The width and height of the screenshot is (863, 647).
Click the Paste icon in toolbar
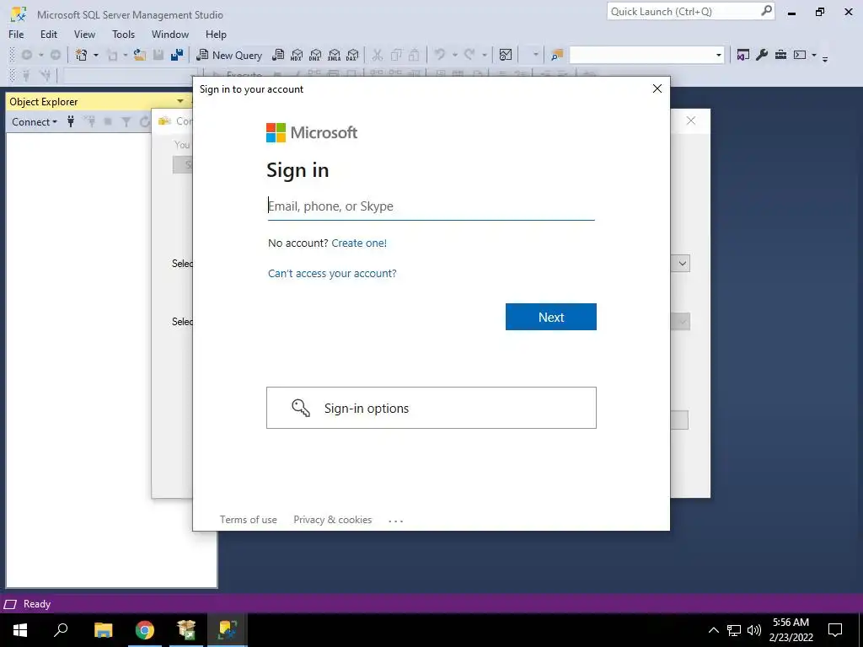[414, 55]
